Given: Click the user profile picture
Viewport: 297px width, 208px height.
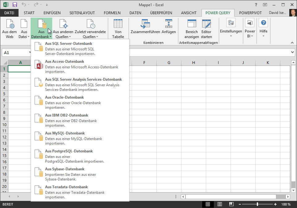Looking at the screenshot, I should pyautogui.click(x=293, y=13).
